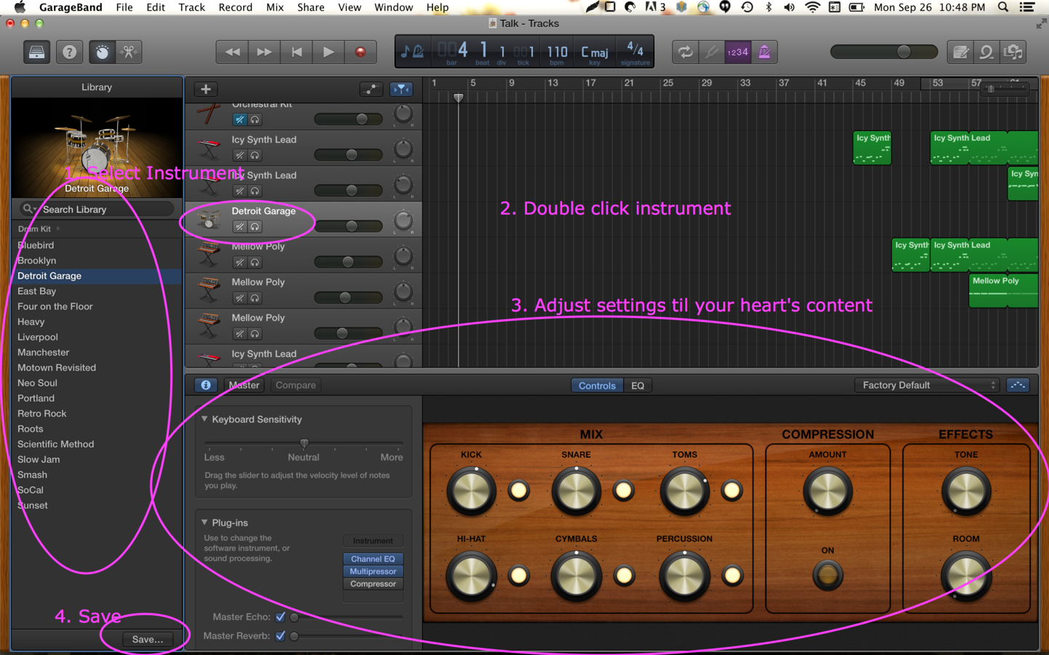
Task: Open the Share menu
Action: tap(310, 7)
